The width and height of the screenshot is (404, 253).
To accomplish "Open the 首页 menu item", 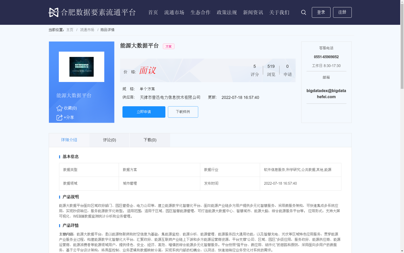I will pyautogui.click(x=153, y=12).
